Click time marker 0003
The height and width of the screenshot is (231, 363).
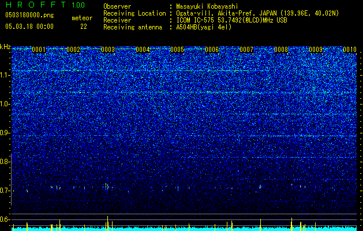(108, 50)
